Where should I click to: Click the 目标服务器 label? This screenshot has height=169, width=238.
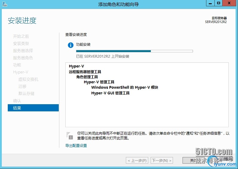[219, 18]
